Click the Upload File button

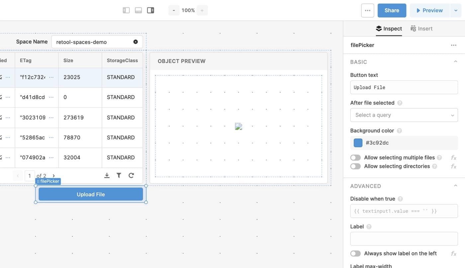tap(91, 194)
